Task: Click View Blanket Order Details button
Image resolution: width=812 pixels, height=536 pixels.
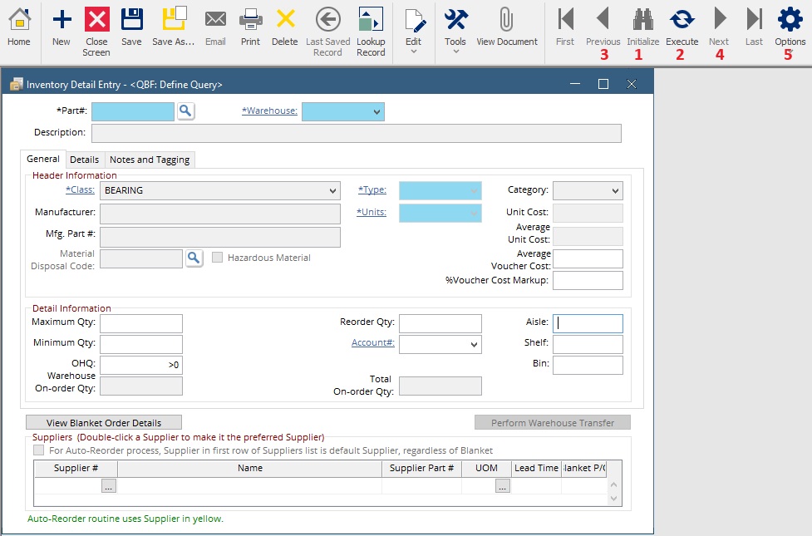Action: (x=104, y=423)
